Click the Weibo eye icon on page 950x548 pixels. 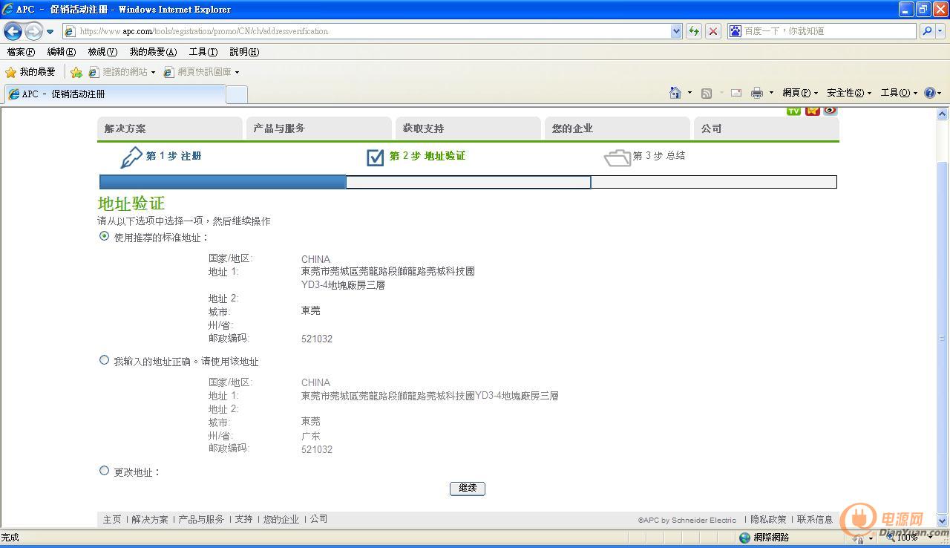[830, 111]
